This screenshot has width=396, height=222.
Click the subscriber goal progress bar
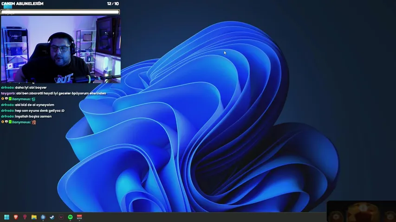tap(60, 12)
